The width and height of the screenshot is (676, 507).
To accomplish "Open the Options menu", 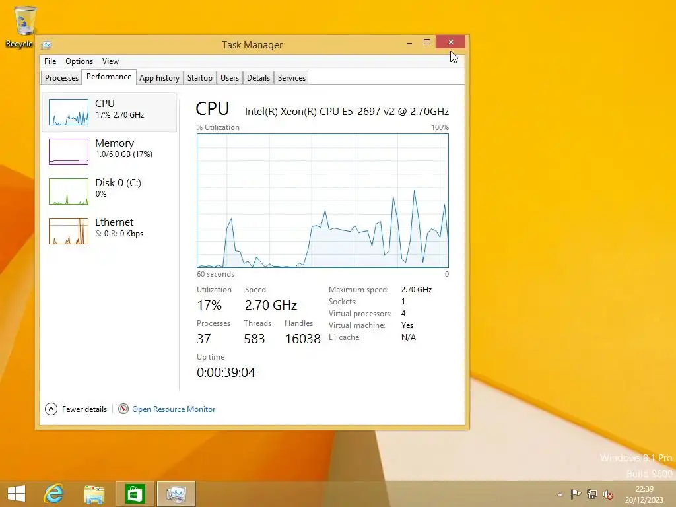I will pos(79,61).
